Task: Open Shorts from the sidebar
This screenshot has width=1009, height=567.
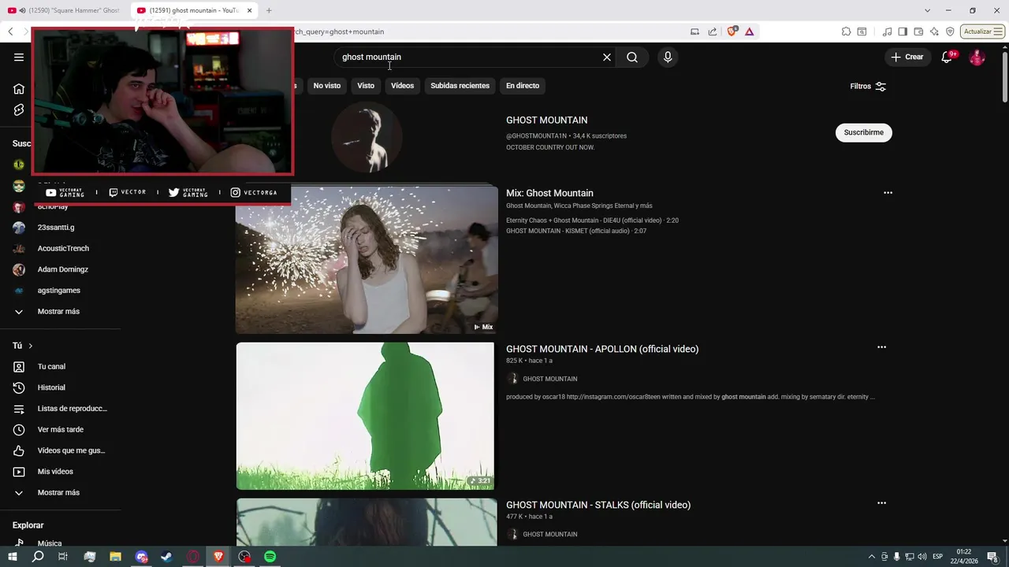Action: tap(19, 110)
